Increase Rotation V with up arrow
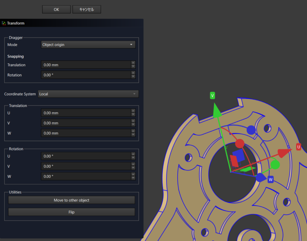 [x=133, y=165]
